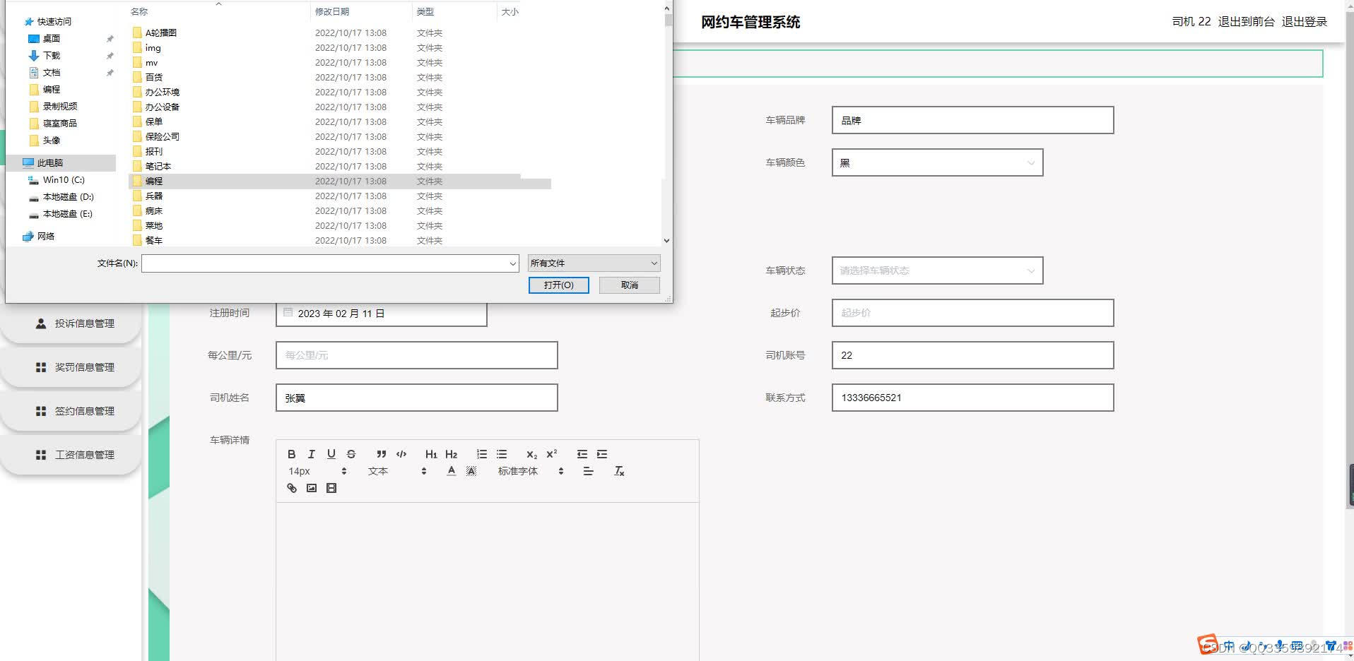Click the 注册时间 date field
The height and width of the screenshot is (661, 1354).
click(381, 313)
